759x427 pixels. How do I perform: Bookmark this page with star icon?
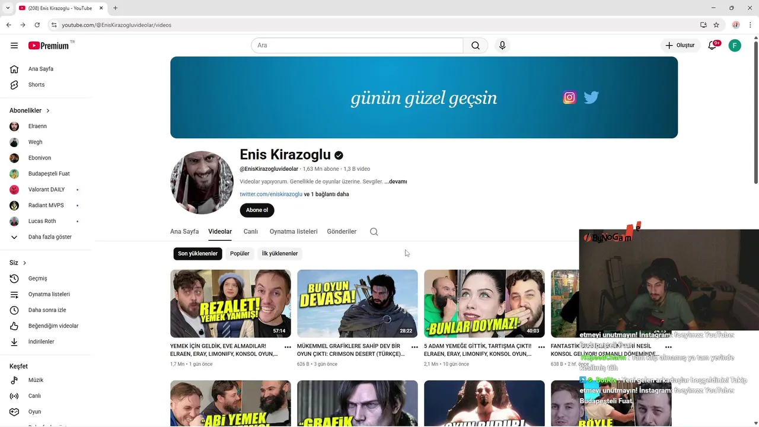(x=716, y=25)
